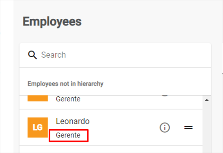Click the empty row below Leonardo

(x=111, y=149)
